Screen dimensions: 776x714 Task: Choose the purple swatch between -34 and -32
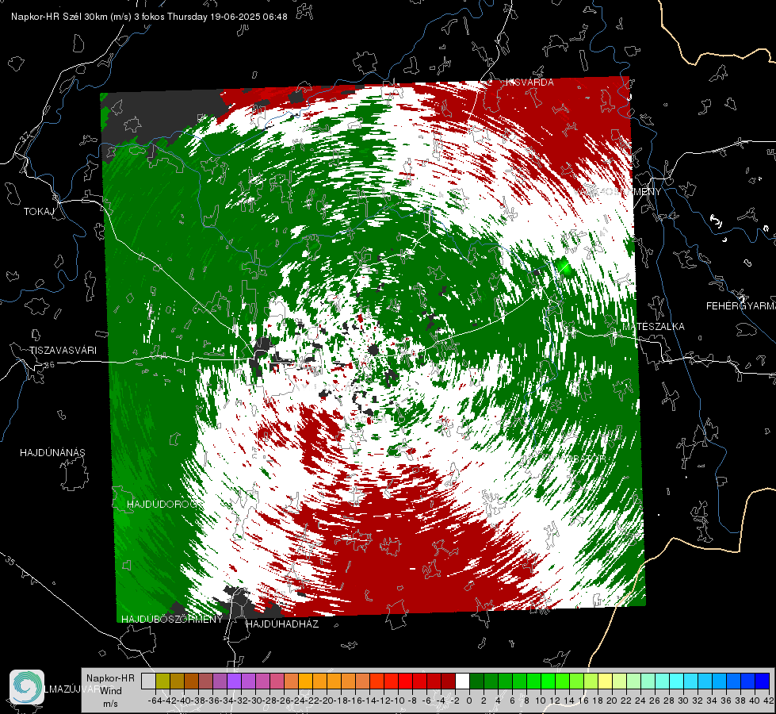coord(234,681)
